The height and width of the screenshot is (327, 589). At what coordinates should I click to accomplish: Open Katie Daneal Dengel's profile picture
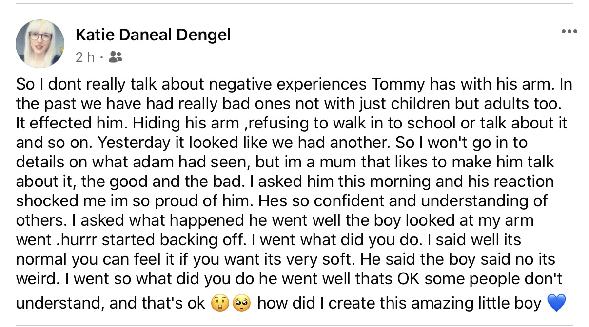point(40,44)
